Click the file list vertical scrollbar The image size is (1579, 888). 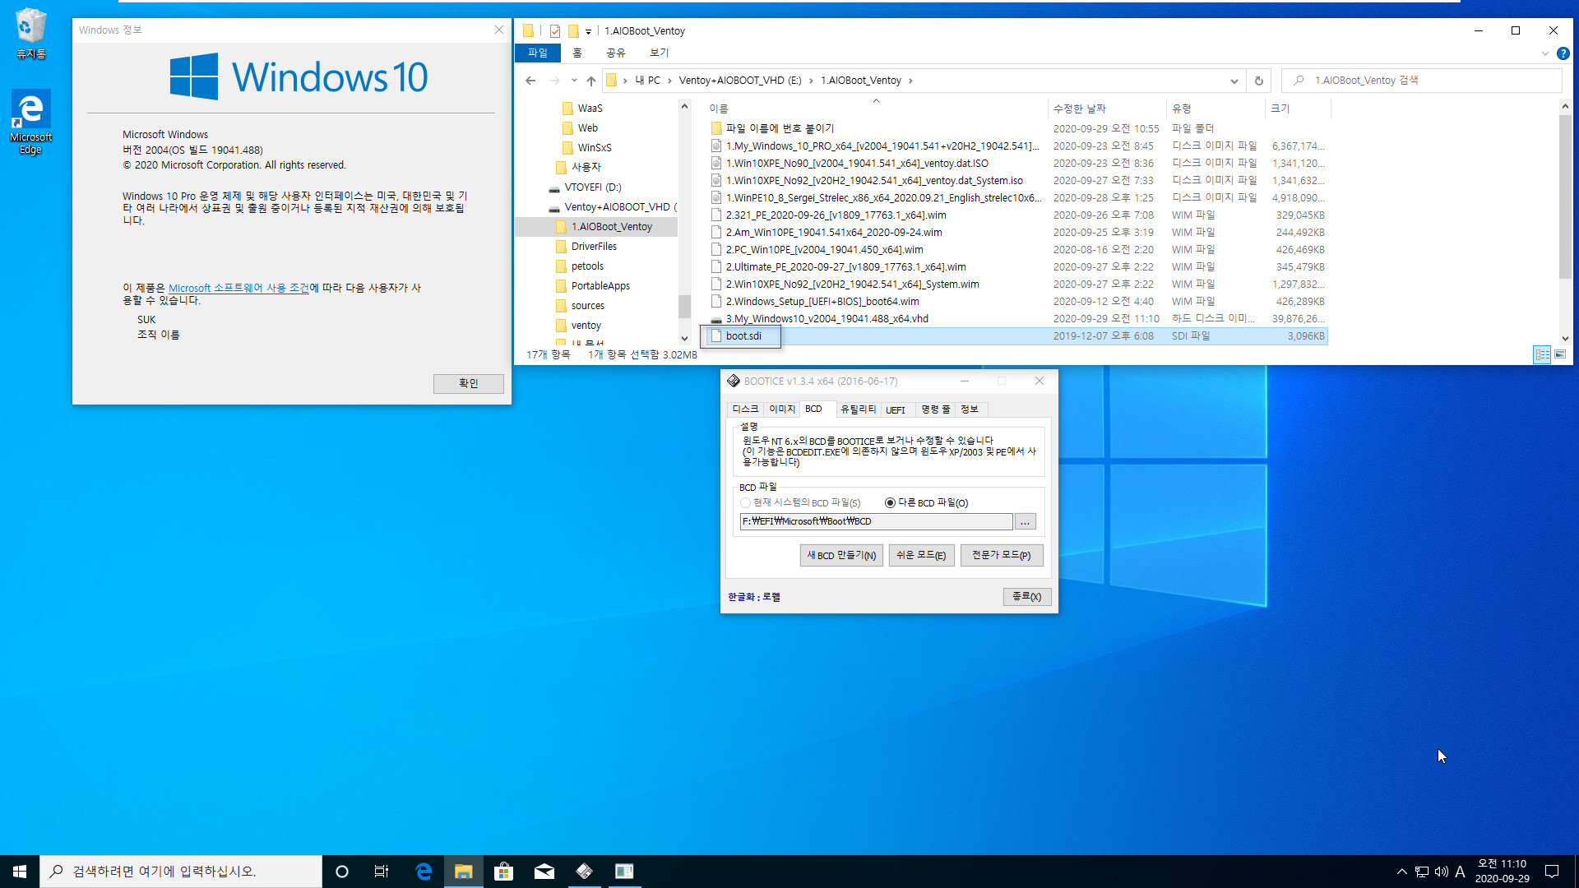(1565, 197)
